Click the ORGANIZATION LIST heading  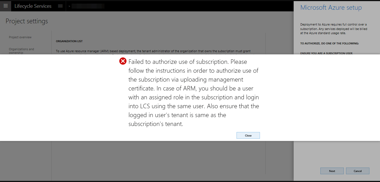click(69, 41)
